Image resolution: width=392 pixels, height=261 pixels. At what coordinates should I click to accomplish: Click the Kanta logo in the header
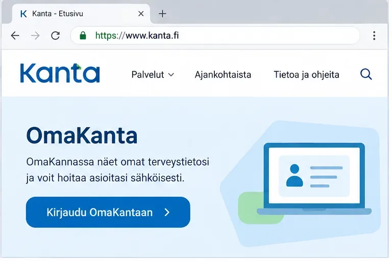pos(60,73)
